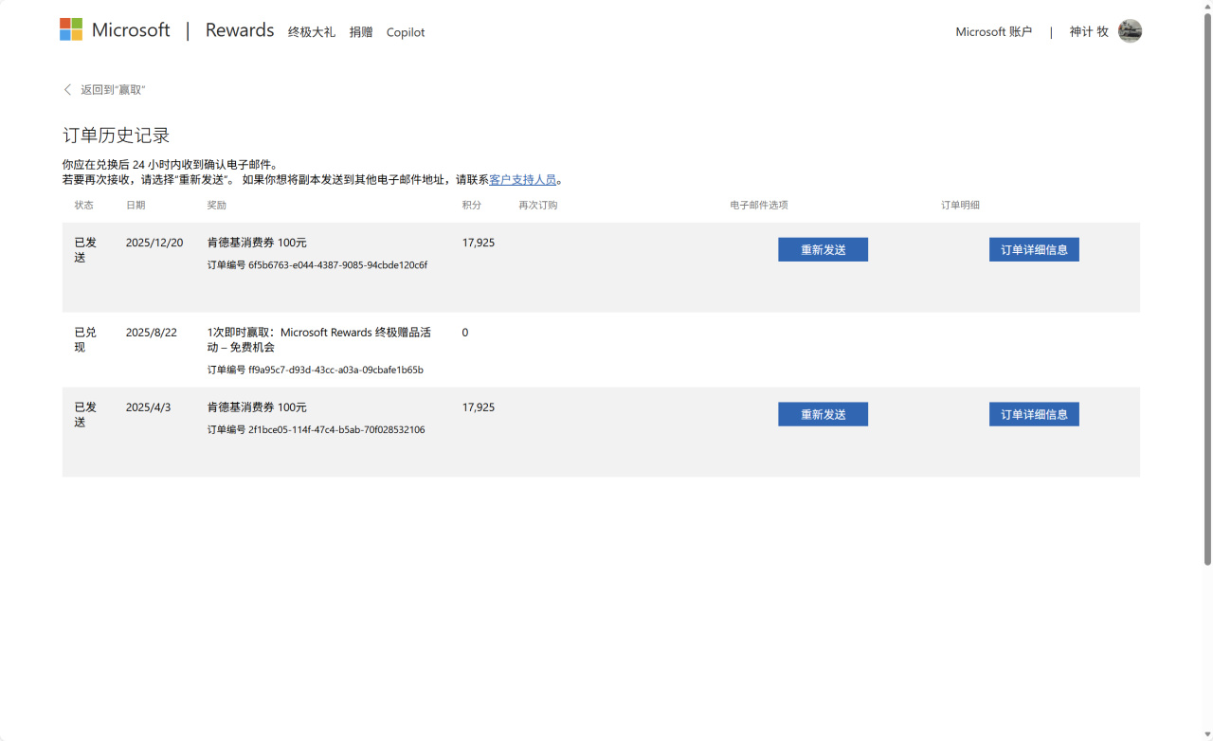
Task: Select points 17,925 in the 2025/4/3 row
Action: (479, 407)
